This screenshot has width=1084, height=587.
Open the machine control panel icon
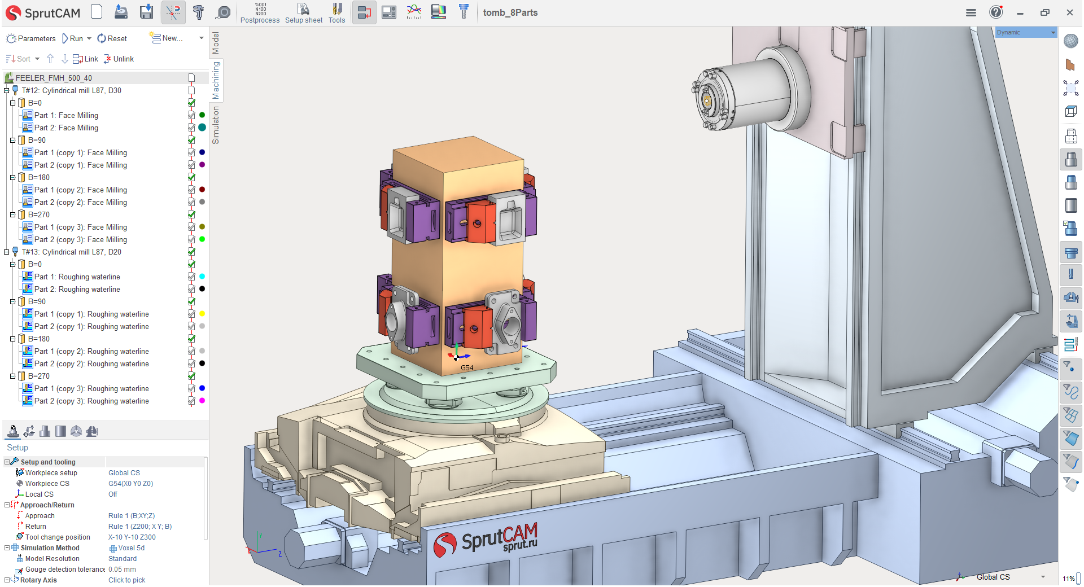(x=389, y=12)
